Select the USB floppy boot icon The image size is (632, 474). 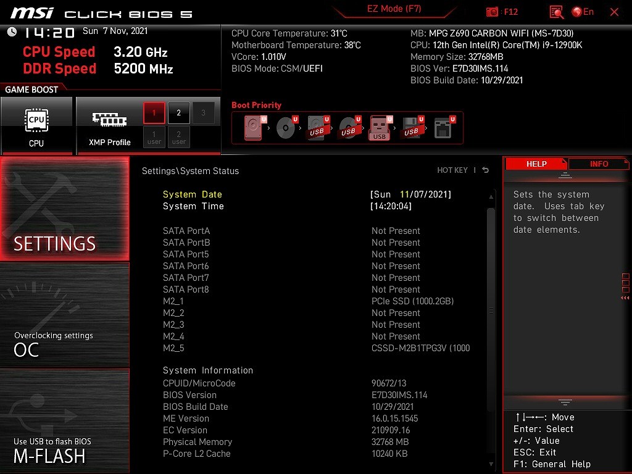pyautogui.click(x=413, y=128)
